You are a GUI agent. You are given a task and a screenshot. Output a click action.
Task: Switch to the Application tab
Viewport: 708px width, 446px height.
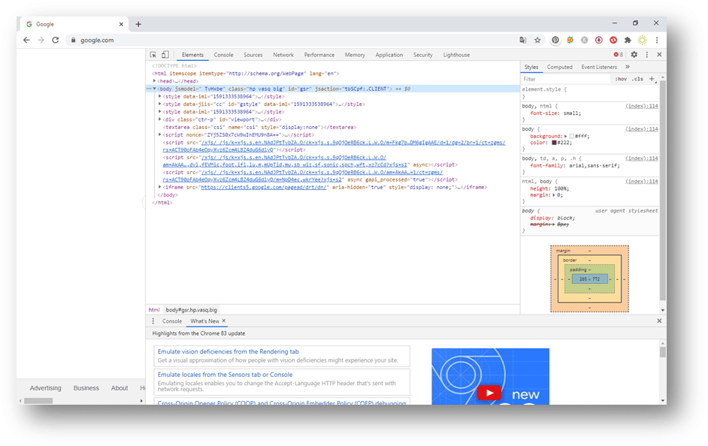pyautogui.click(x=389, y=55)
